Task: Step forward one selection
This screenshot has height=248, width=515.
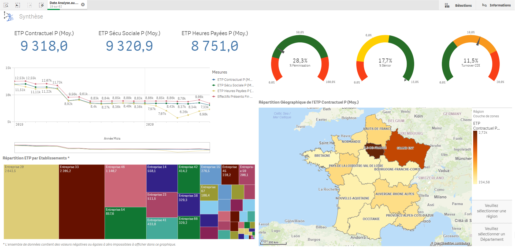Action: [29, 5]
